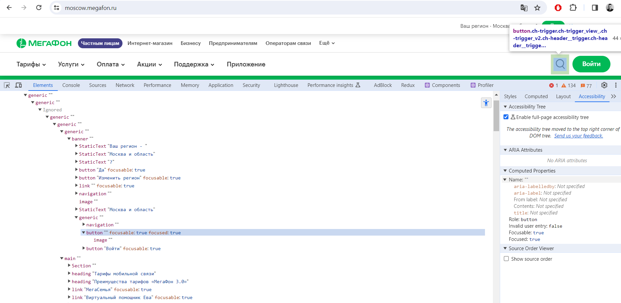The height and width of the screenshot is (303, 621).
Task: Open the React Components tab
Action: (x=442, y=85)
